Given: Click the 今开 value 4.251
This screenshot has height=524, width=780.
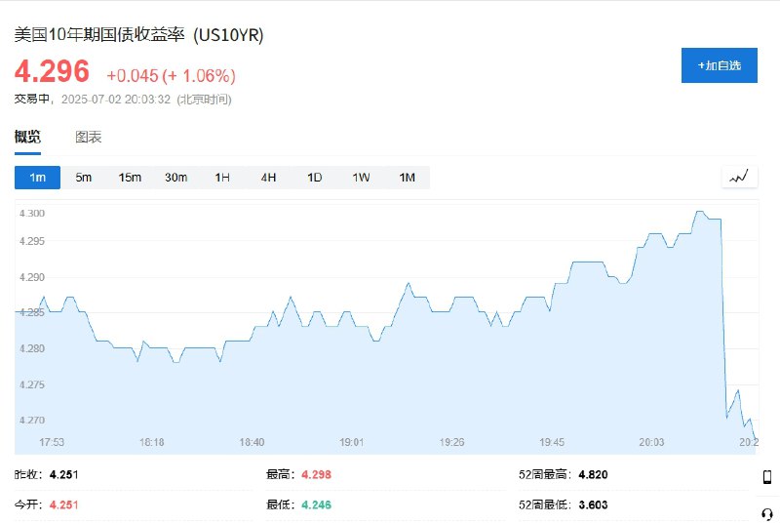Looking at the screenshot, I should click(x=63, y=504).
